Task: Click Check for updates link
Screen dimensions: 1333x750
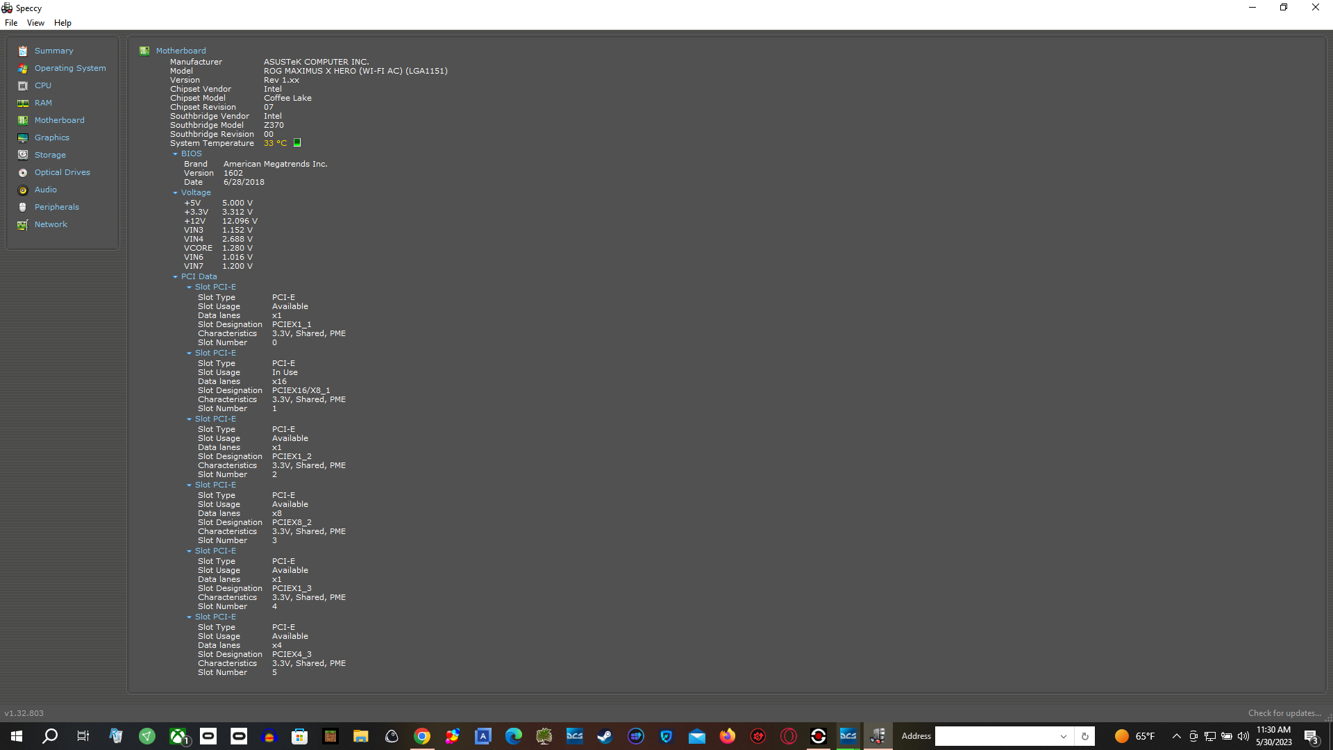Action: coord(1284,713)
